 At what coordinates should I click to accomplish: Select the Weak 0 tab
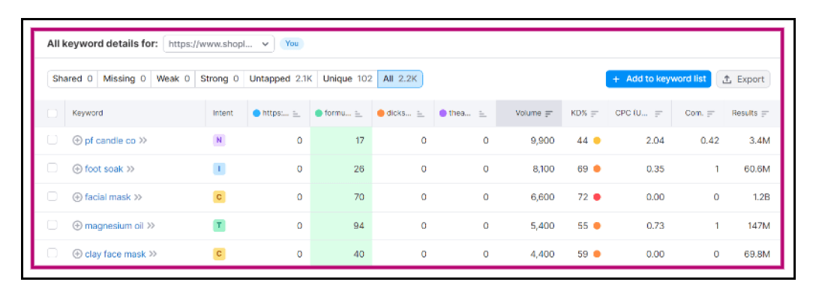click(172, 79)
